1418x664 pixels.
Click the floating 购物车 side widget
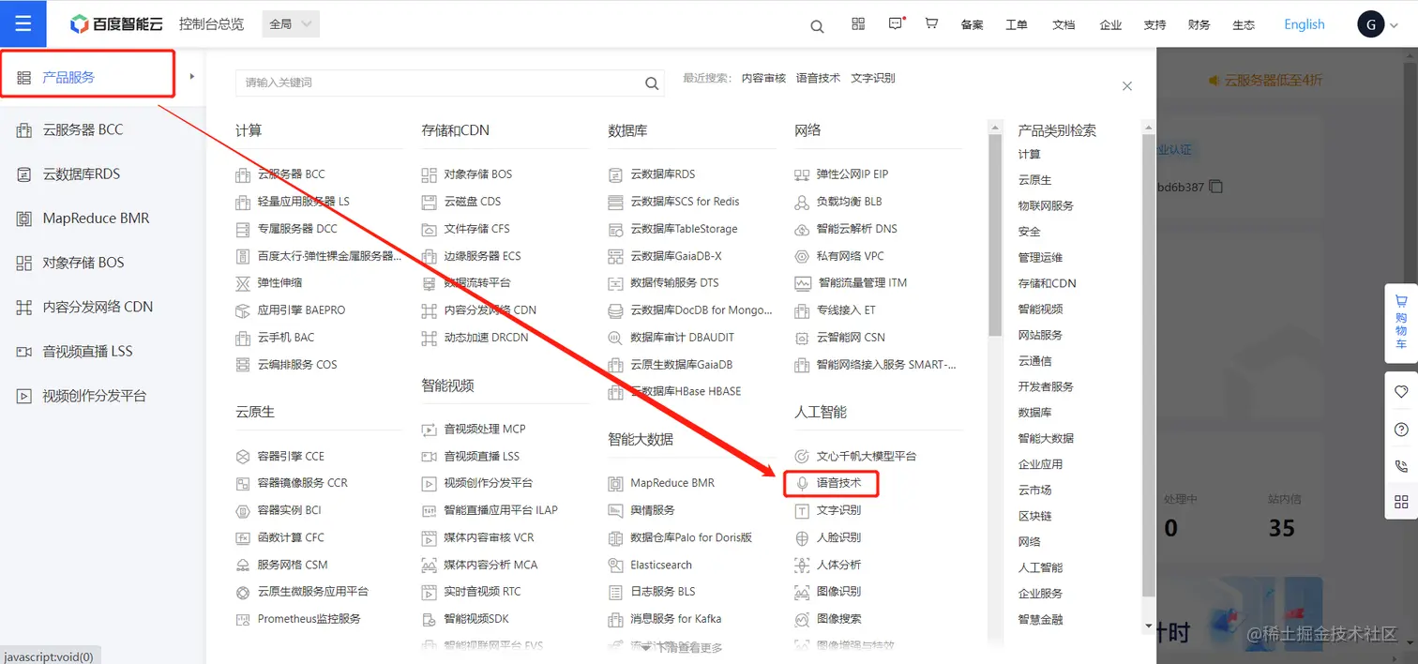[1401, 324]
